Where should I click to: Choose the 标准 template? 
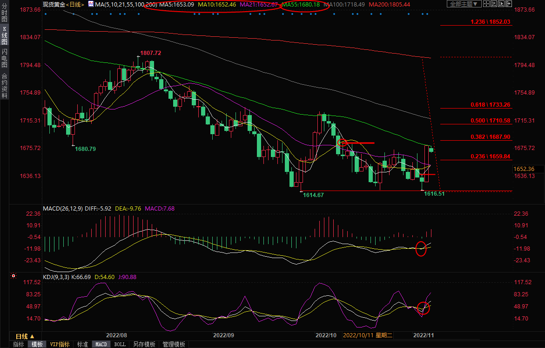82,344
